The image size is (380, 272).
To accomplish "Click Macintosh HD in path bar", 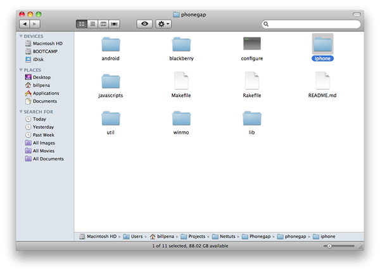I will [x=98, y=236].
